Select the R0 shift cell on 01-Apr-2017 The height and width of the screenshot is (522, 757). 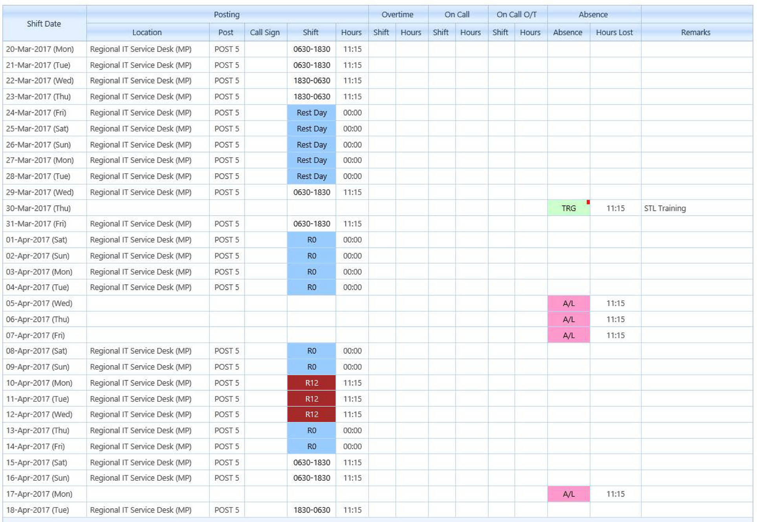311,240
